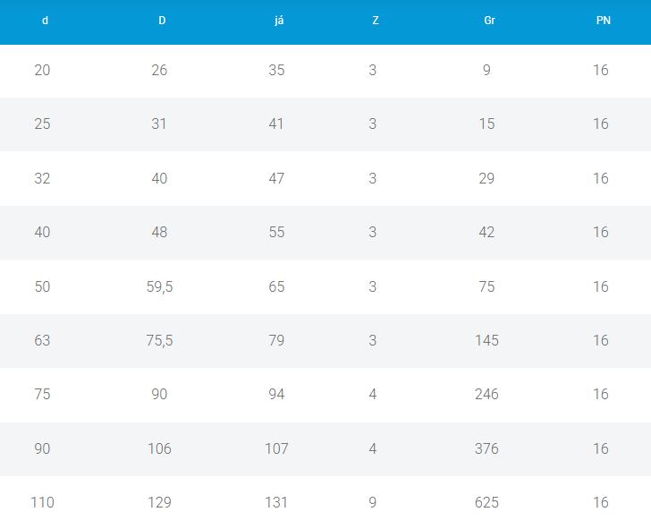Select the Gr value 625 cell
Viewport: 651px width, 529px height.
[x=486, y=502]
